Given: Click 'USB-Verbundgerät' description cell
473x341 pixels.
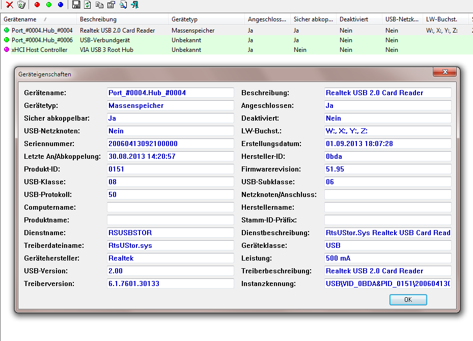Looking at the screenshot, I should pos(105,40).
